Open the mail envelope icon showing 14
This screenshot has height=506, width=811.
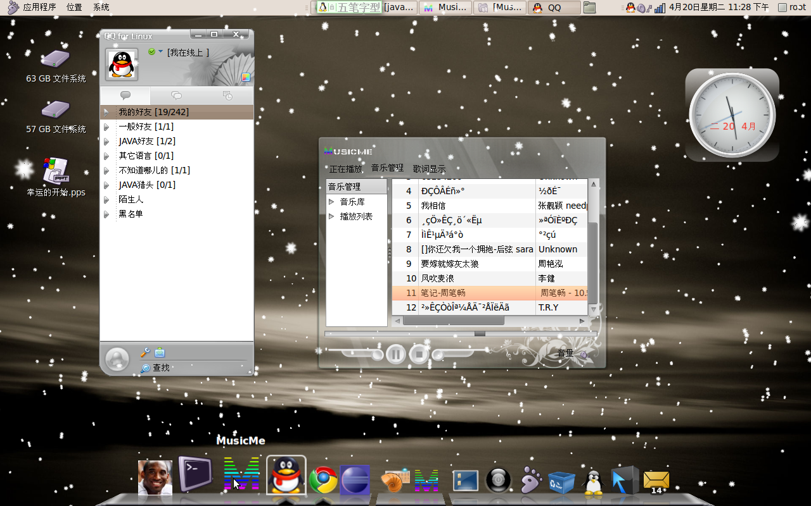(656, 482)
